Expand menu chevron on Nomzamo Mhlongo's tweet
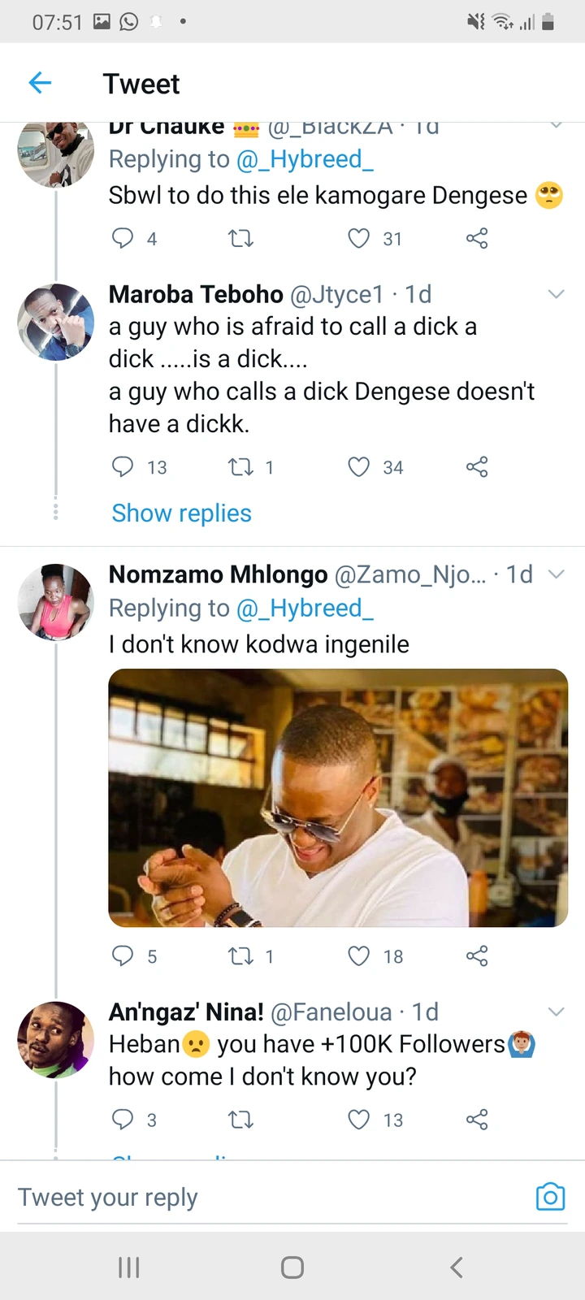 coord(557,574)
